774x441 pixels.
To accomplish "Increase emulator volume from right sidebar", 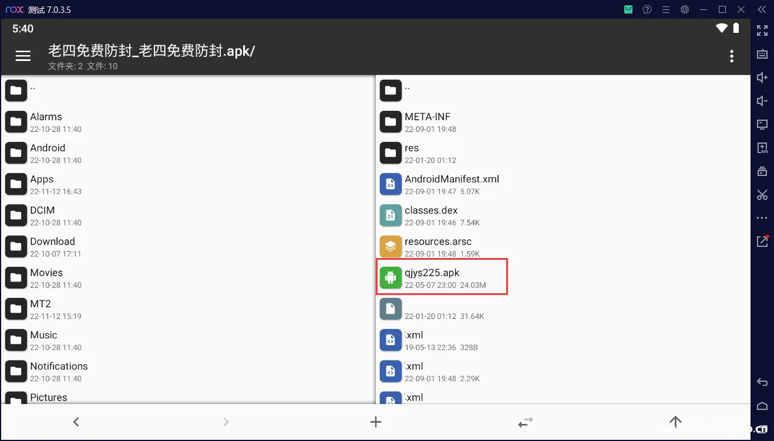I will pyautogui.click(x=762, y=77).
